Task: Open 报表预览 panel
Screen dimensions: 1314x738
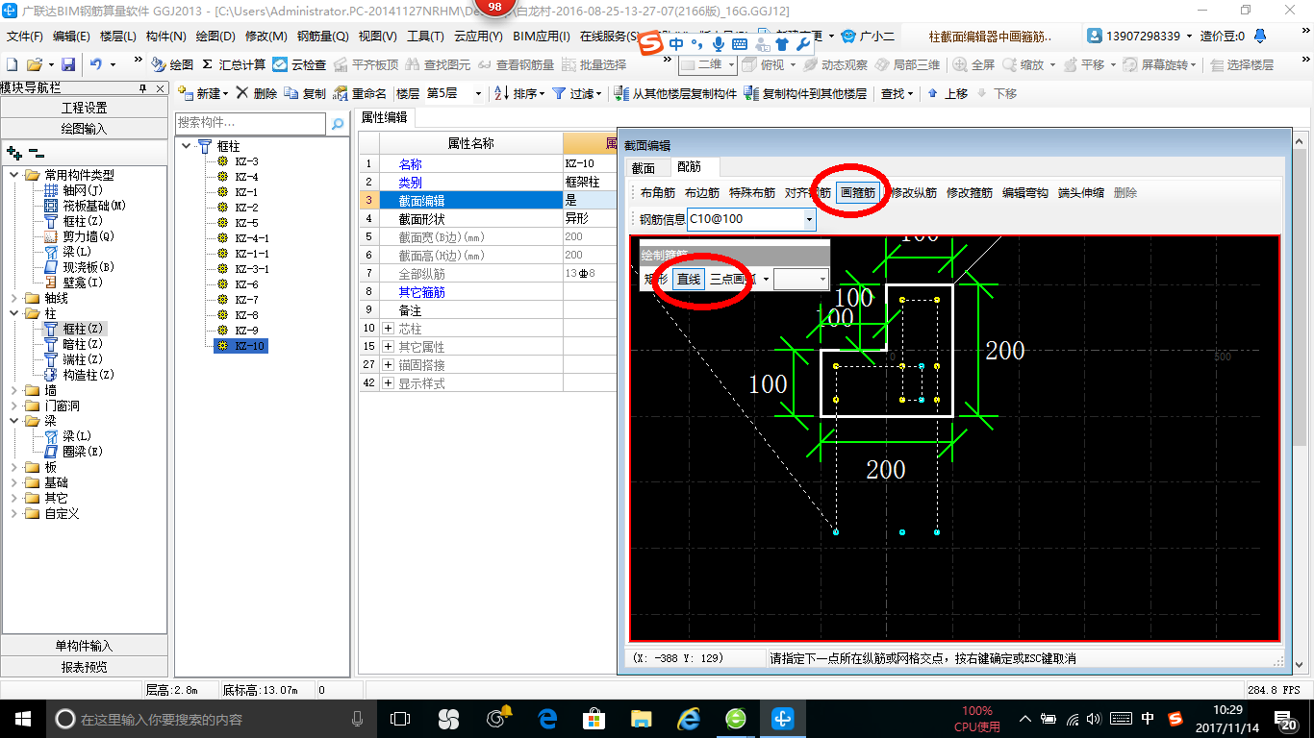Action: pyautogui.click(x=85, y=666)
